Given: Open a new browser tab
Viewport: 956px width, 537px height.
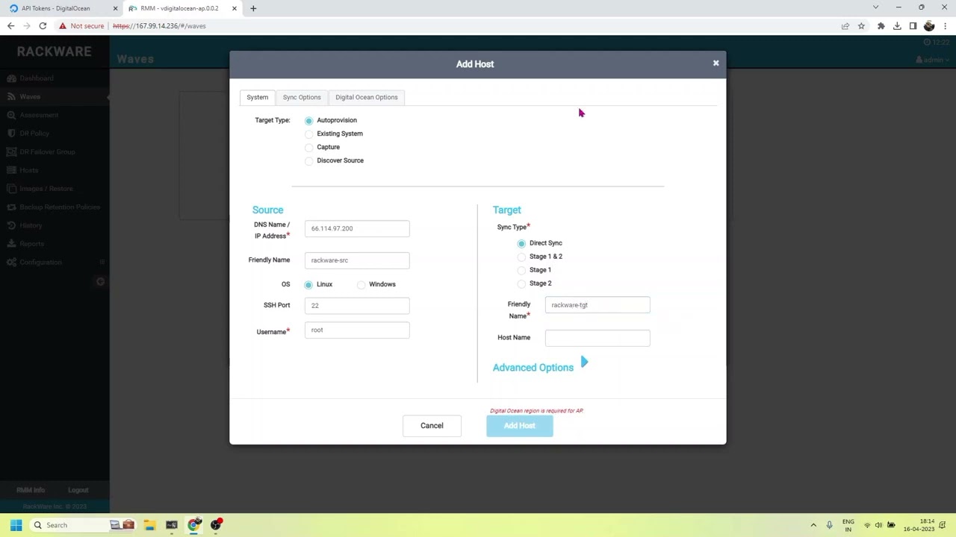Looking at the screenshot, I should pos(253,8).
